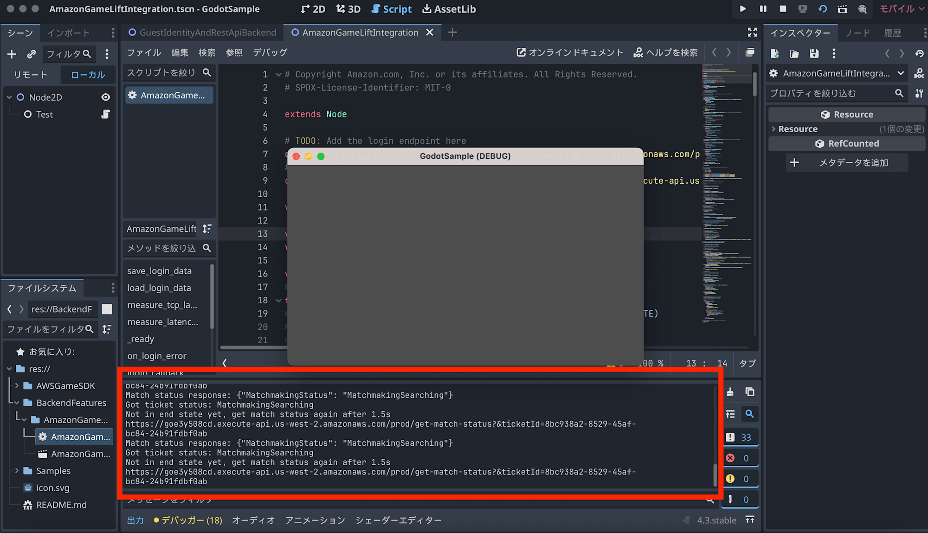Image resolution: width=928 pixels, height=533 pixels.
Task: Open the AmazonGameLiftIntegra... object dropdown
Action: point(837,73)
